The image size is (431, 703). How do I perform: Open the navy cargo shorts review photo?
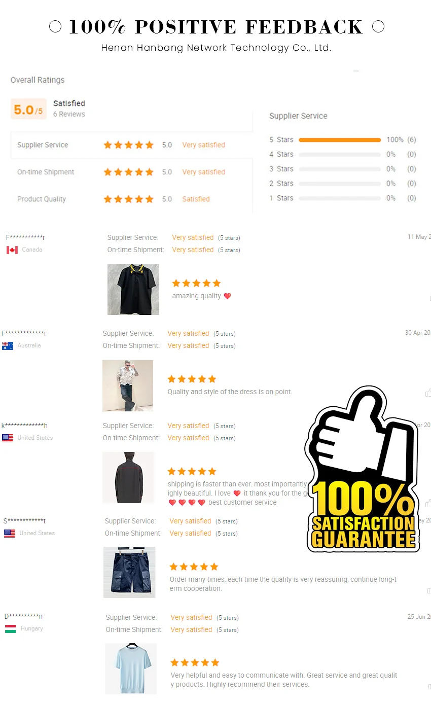(129, 572)
